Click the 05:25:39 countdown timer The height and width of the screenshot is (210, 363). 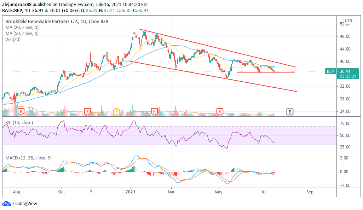348,76
